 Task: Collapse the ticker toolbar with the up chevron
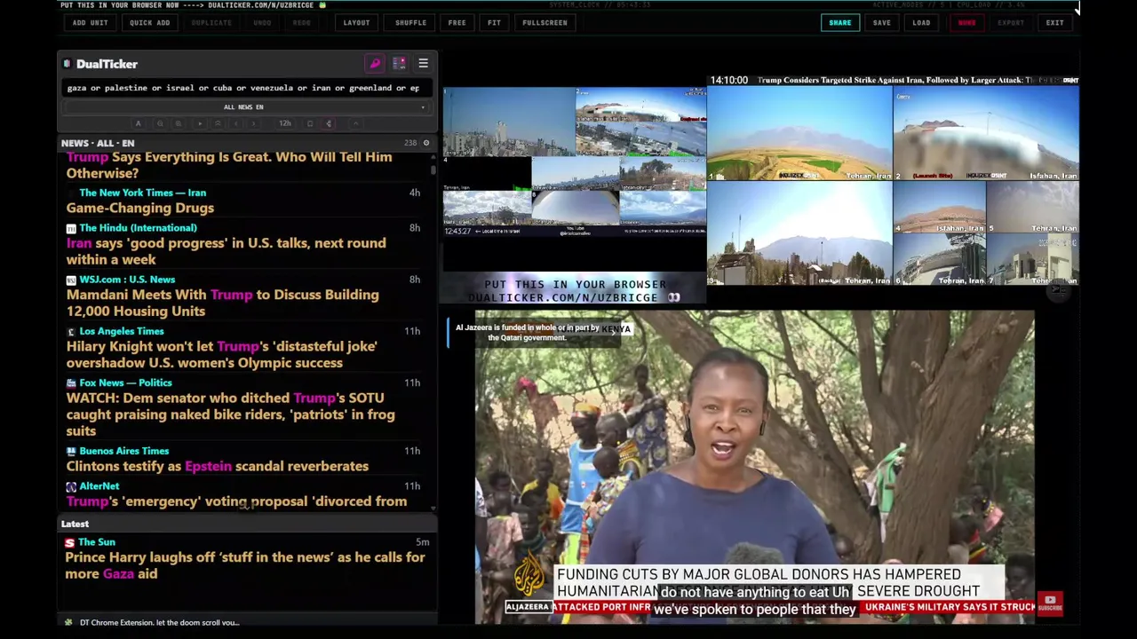pos(355,123)
